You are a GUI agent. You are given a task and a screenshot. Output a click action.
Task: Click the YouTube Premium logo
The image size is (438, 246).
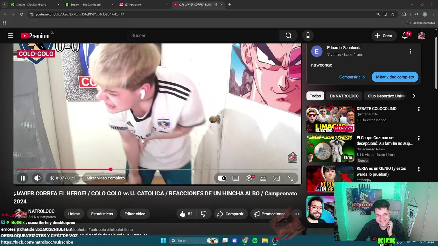pos(35,36)
